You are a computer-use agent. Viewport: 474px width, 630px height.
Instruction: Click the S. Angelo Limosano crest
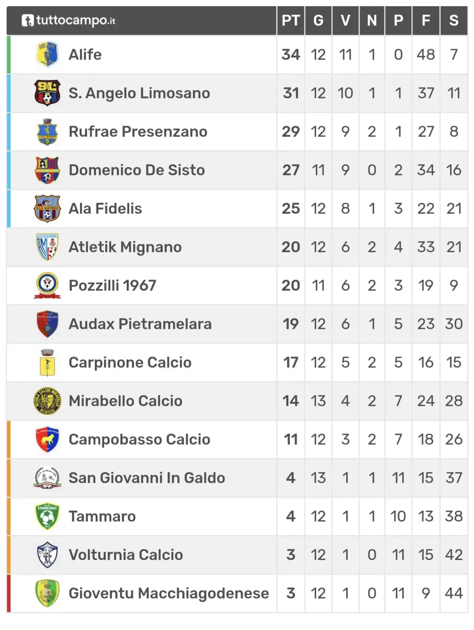pyautogui.click(x=47, y=93)
